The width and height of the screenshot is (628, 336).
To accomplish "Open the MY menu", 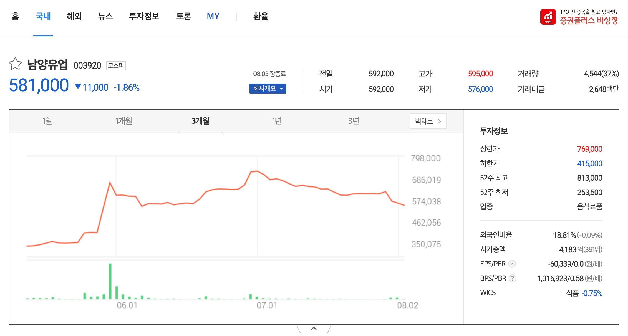I will pyautogui.click(x=213, y=16).
